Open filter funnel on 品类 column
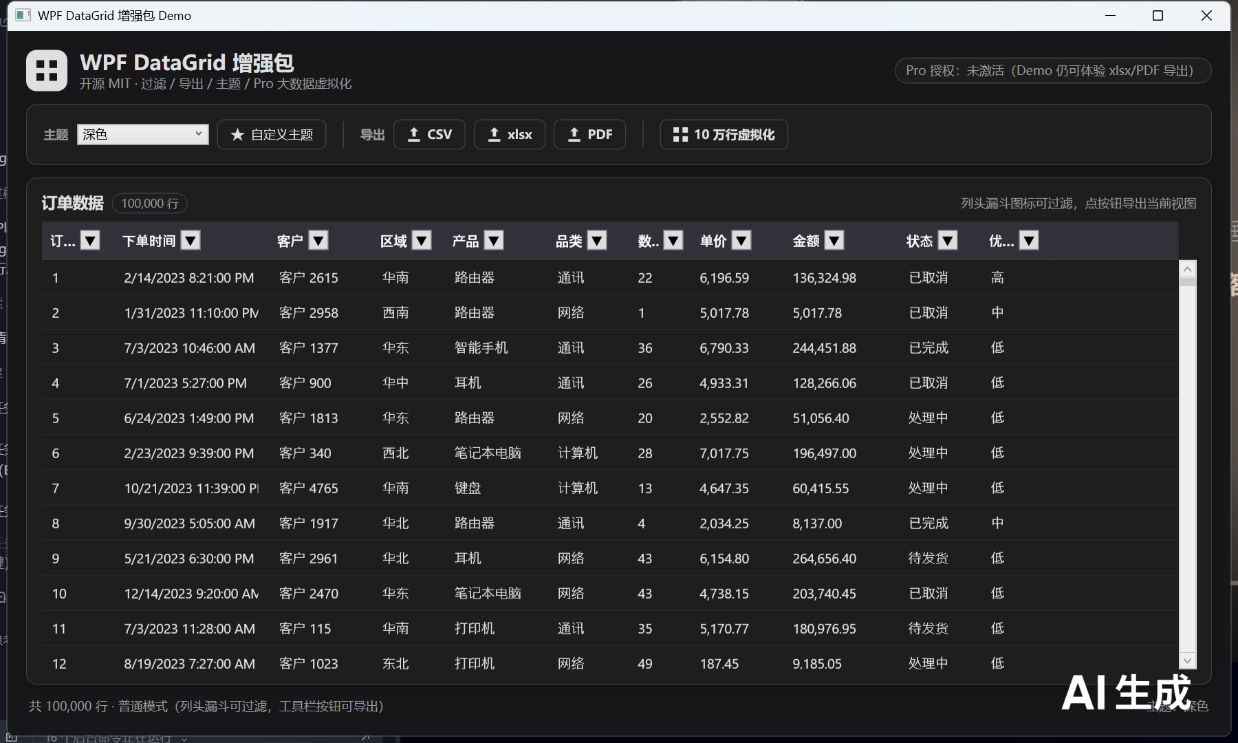This screenshot has width=1238, height=743. pos(597,241)
